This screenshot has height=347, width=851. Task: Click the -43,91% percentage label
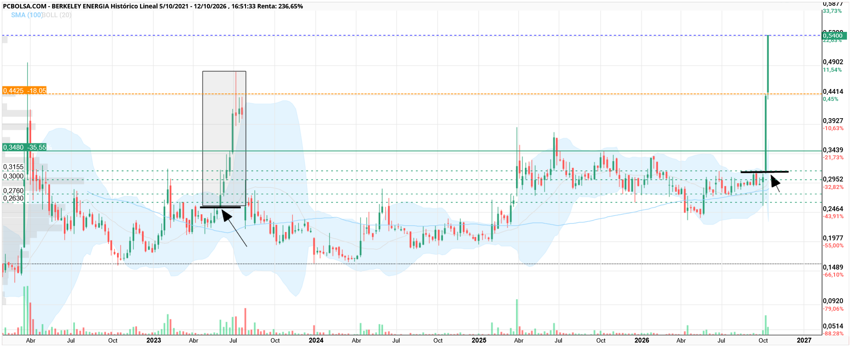tap(833, 216)
